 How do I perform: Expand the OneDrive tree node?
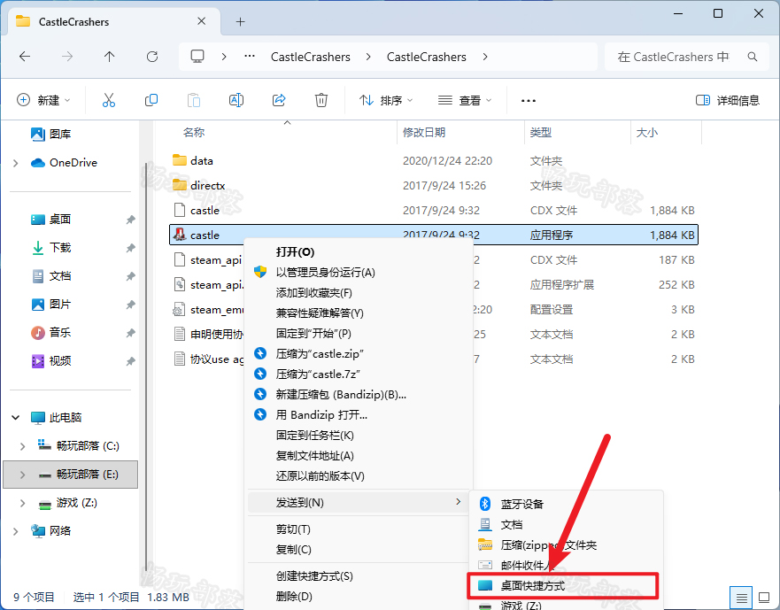click(15, 163)
